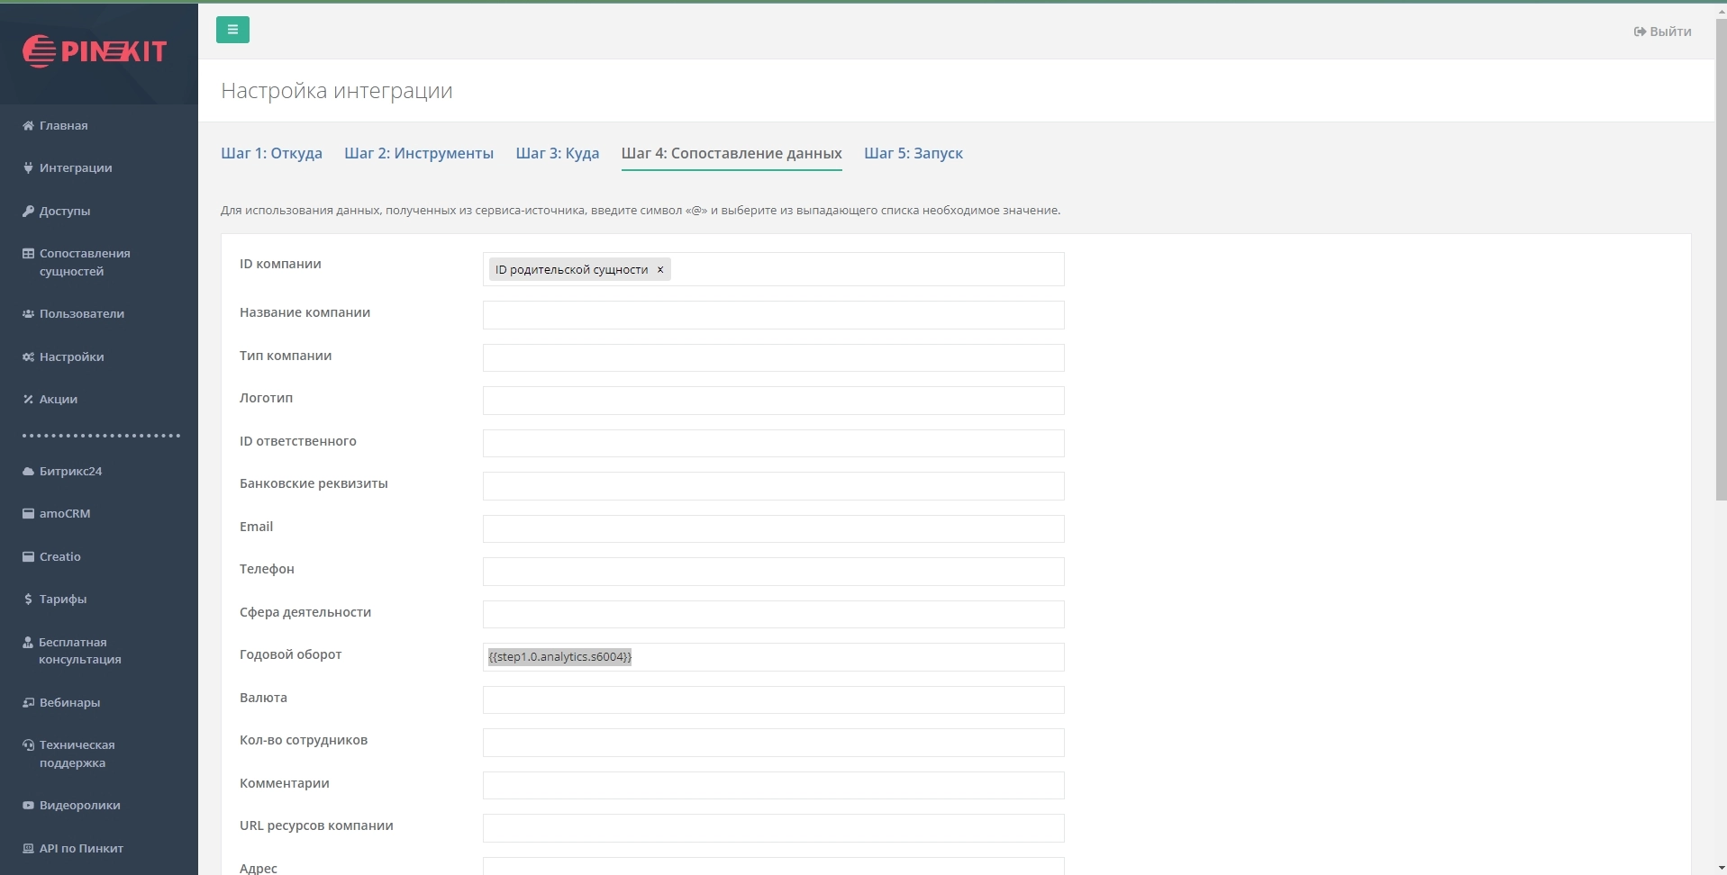Open the Битрикс24 sidebar item
Viewport: 1727px width, 875px height.
pos(70,472)
